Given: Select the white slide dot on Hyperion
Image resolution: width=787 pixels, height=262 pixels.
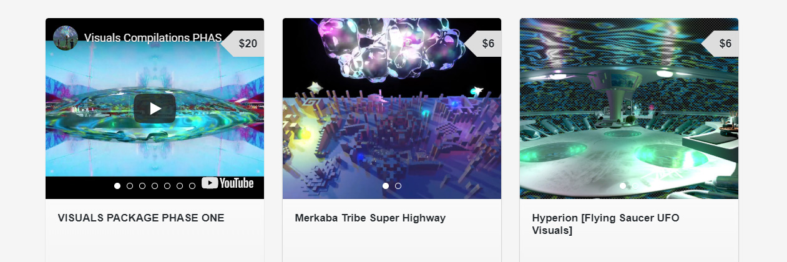Looking at the screenshot, I should pos(623,186).
